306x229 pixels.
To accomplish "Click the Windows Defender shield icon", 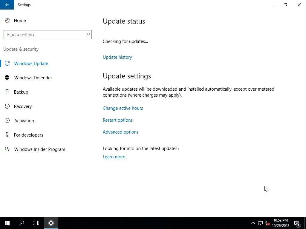I will (7, 78).
